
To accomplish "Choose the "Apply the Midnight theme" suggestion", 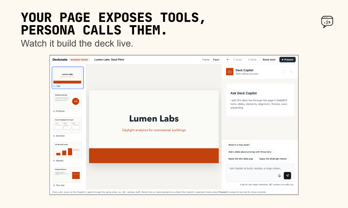I will click(273, 159).
